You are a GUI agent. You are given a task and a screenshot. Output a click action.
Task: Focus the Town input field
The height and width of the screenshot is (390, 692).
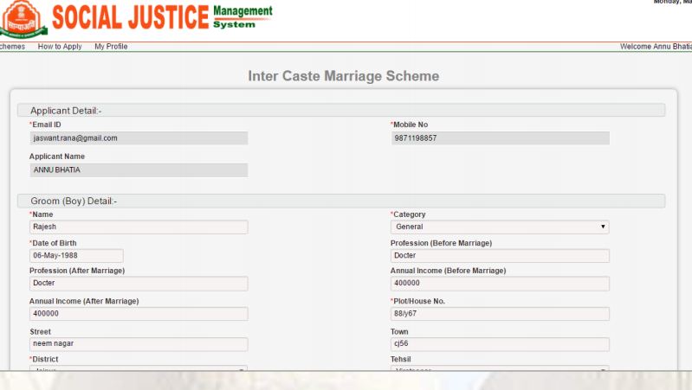(x=500, y=344)
